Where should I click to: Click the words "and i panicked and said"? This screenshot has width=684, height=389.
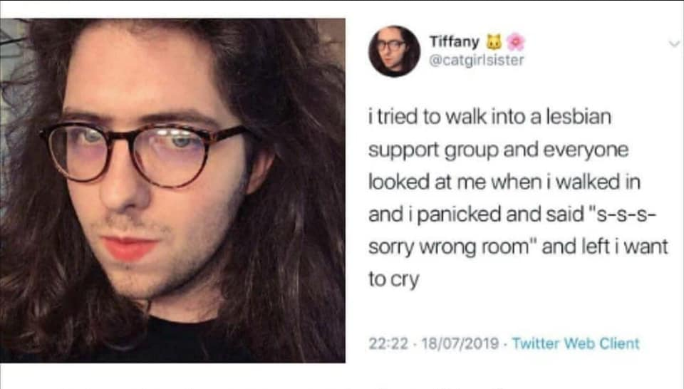[476, 214]
